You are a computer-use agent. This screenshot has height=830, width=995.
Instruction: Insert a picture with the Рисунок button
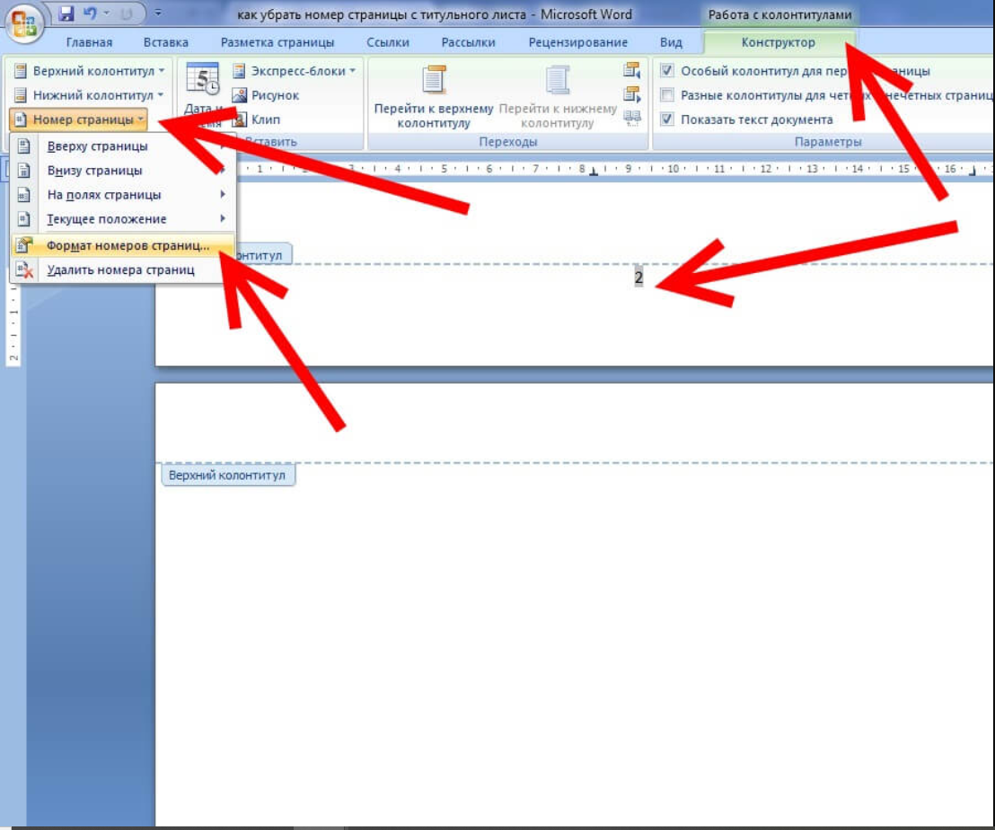tap(266, 95)
